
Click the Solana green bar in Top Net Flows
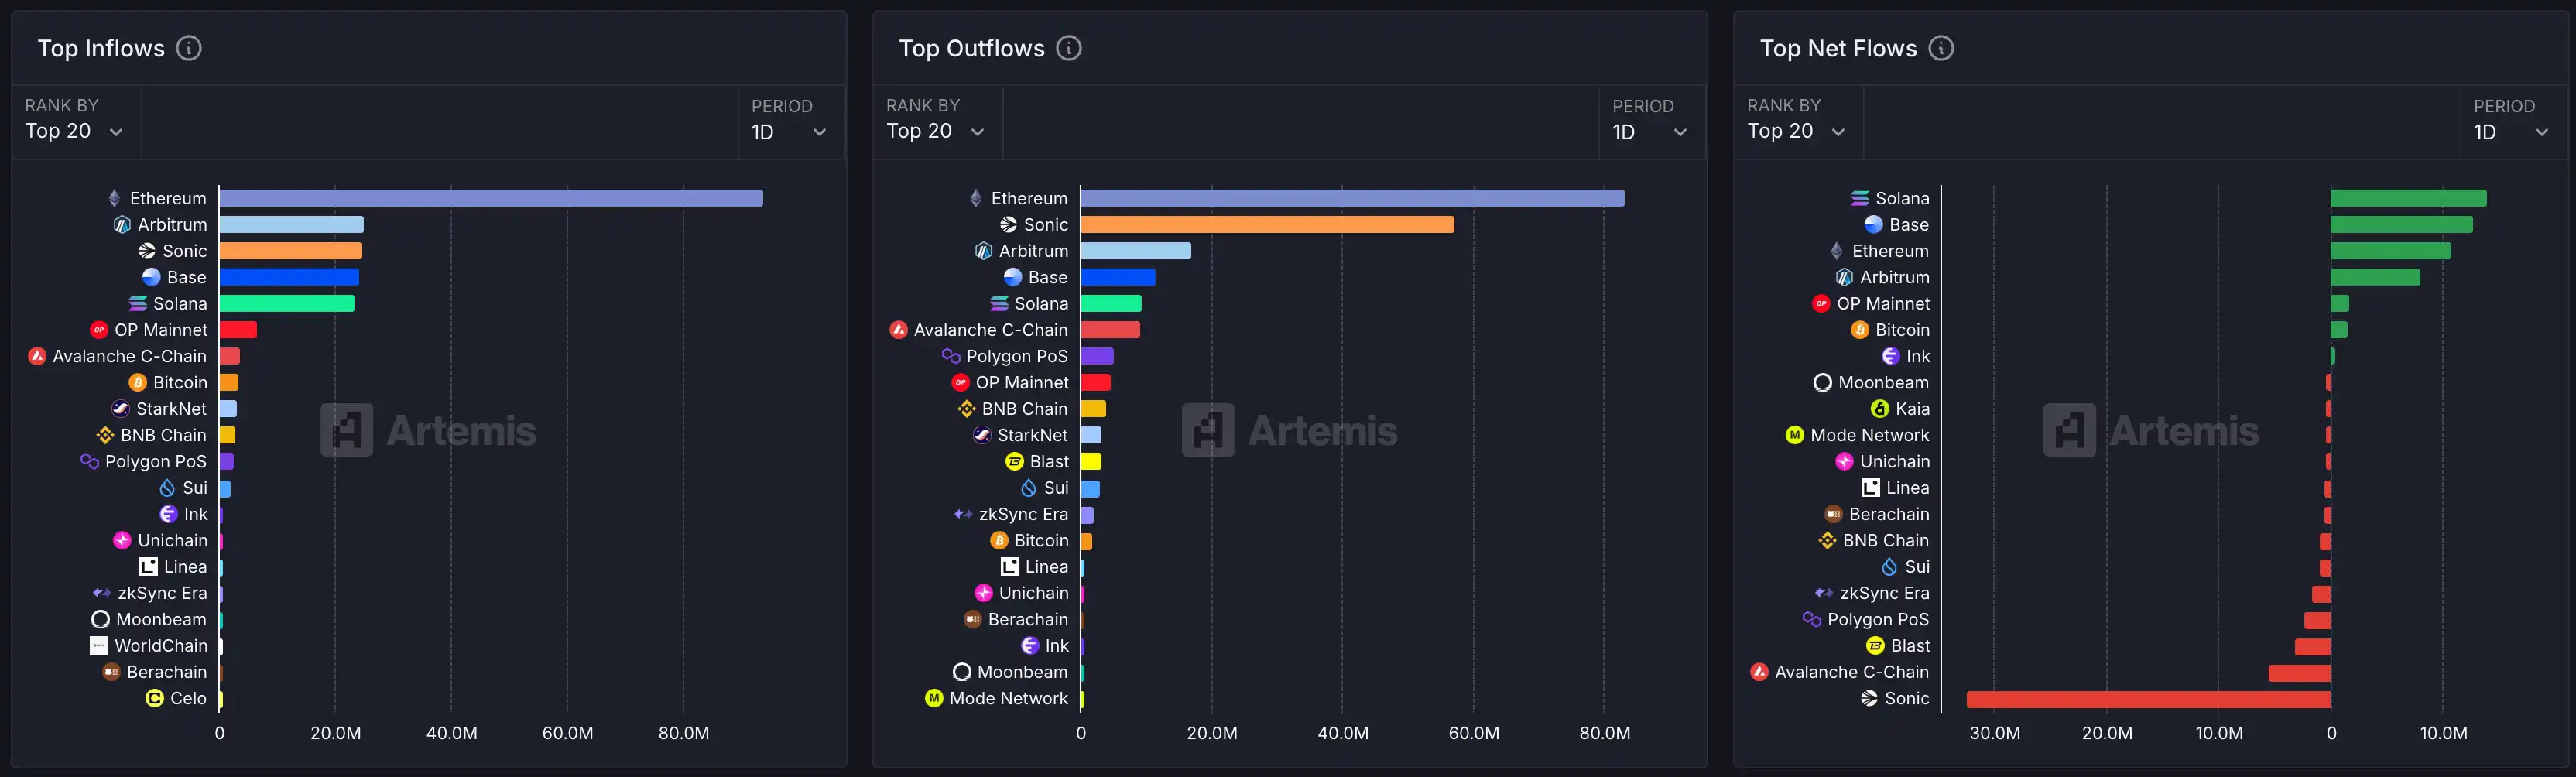coord(2409,198)
